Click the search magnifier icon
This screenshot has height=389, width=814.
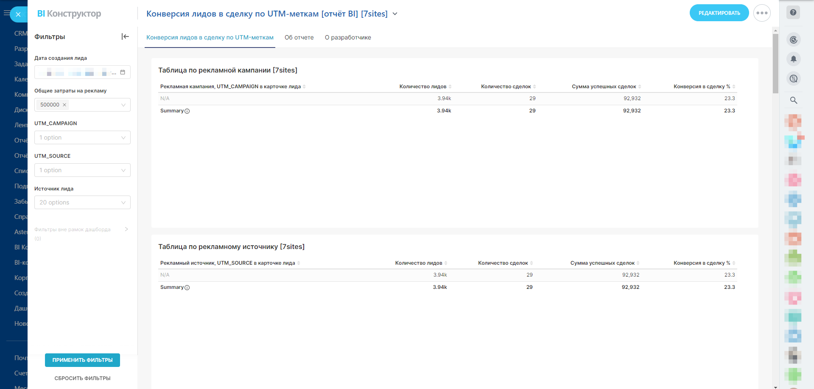(793, 101)
